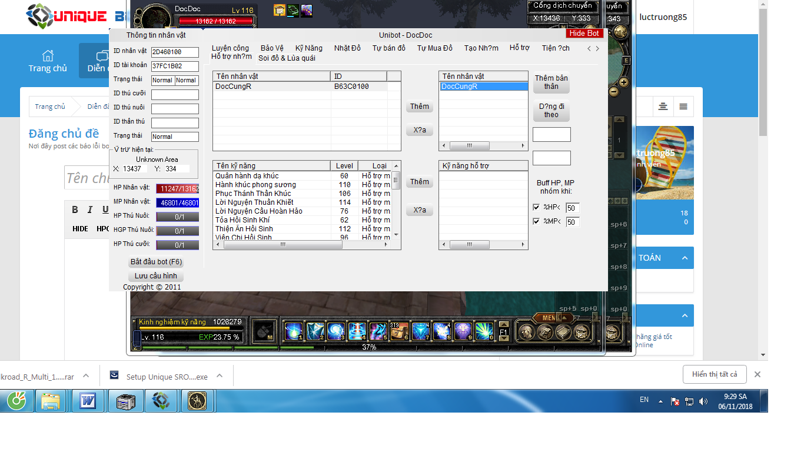The height and width of the screenshot is (452, 804).
Task: Trigger skill slot 9 in the hotbar
Action: tap(463, 332)
